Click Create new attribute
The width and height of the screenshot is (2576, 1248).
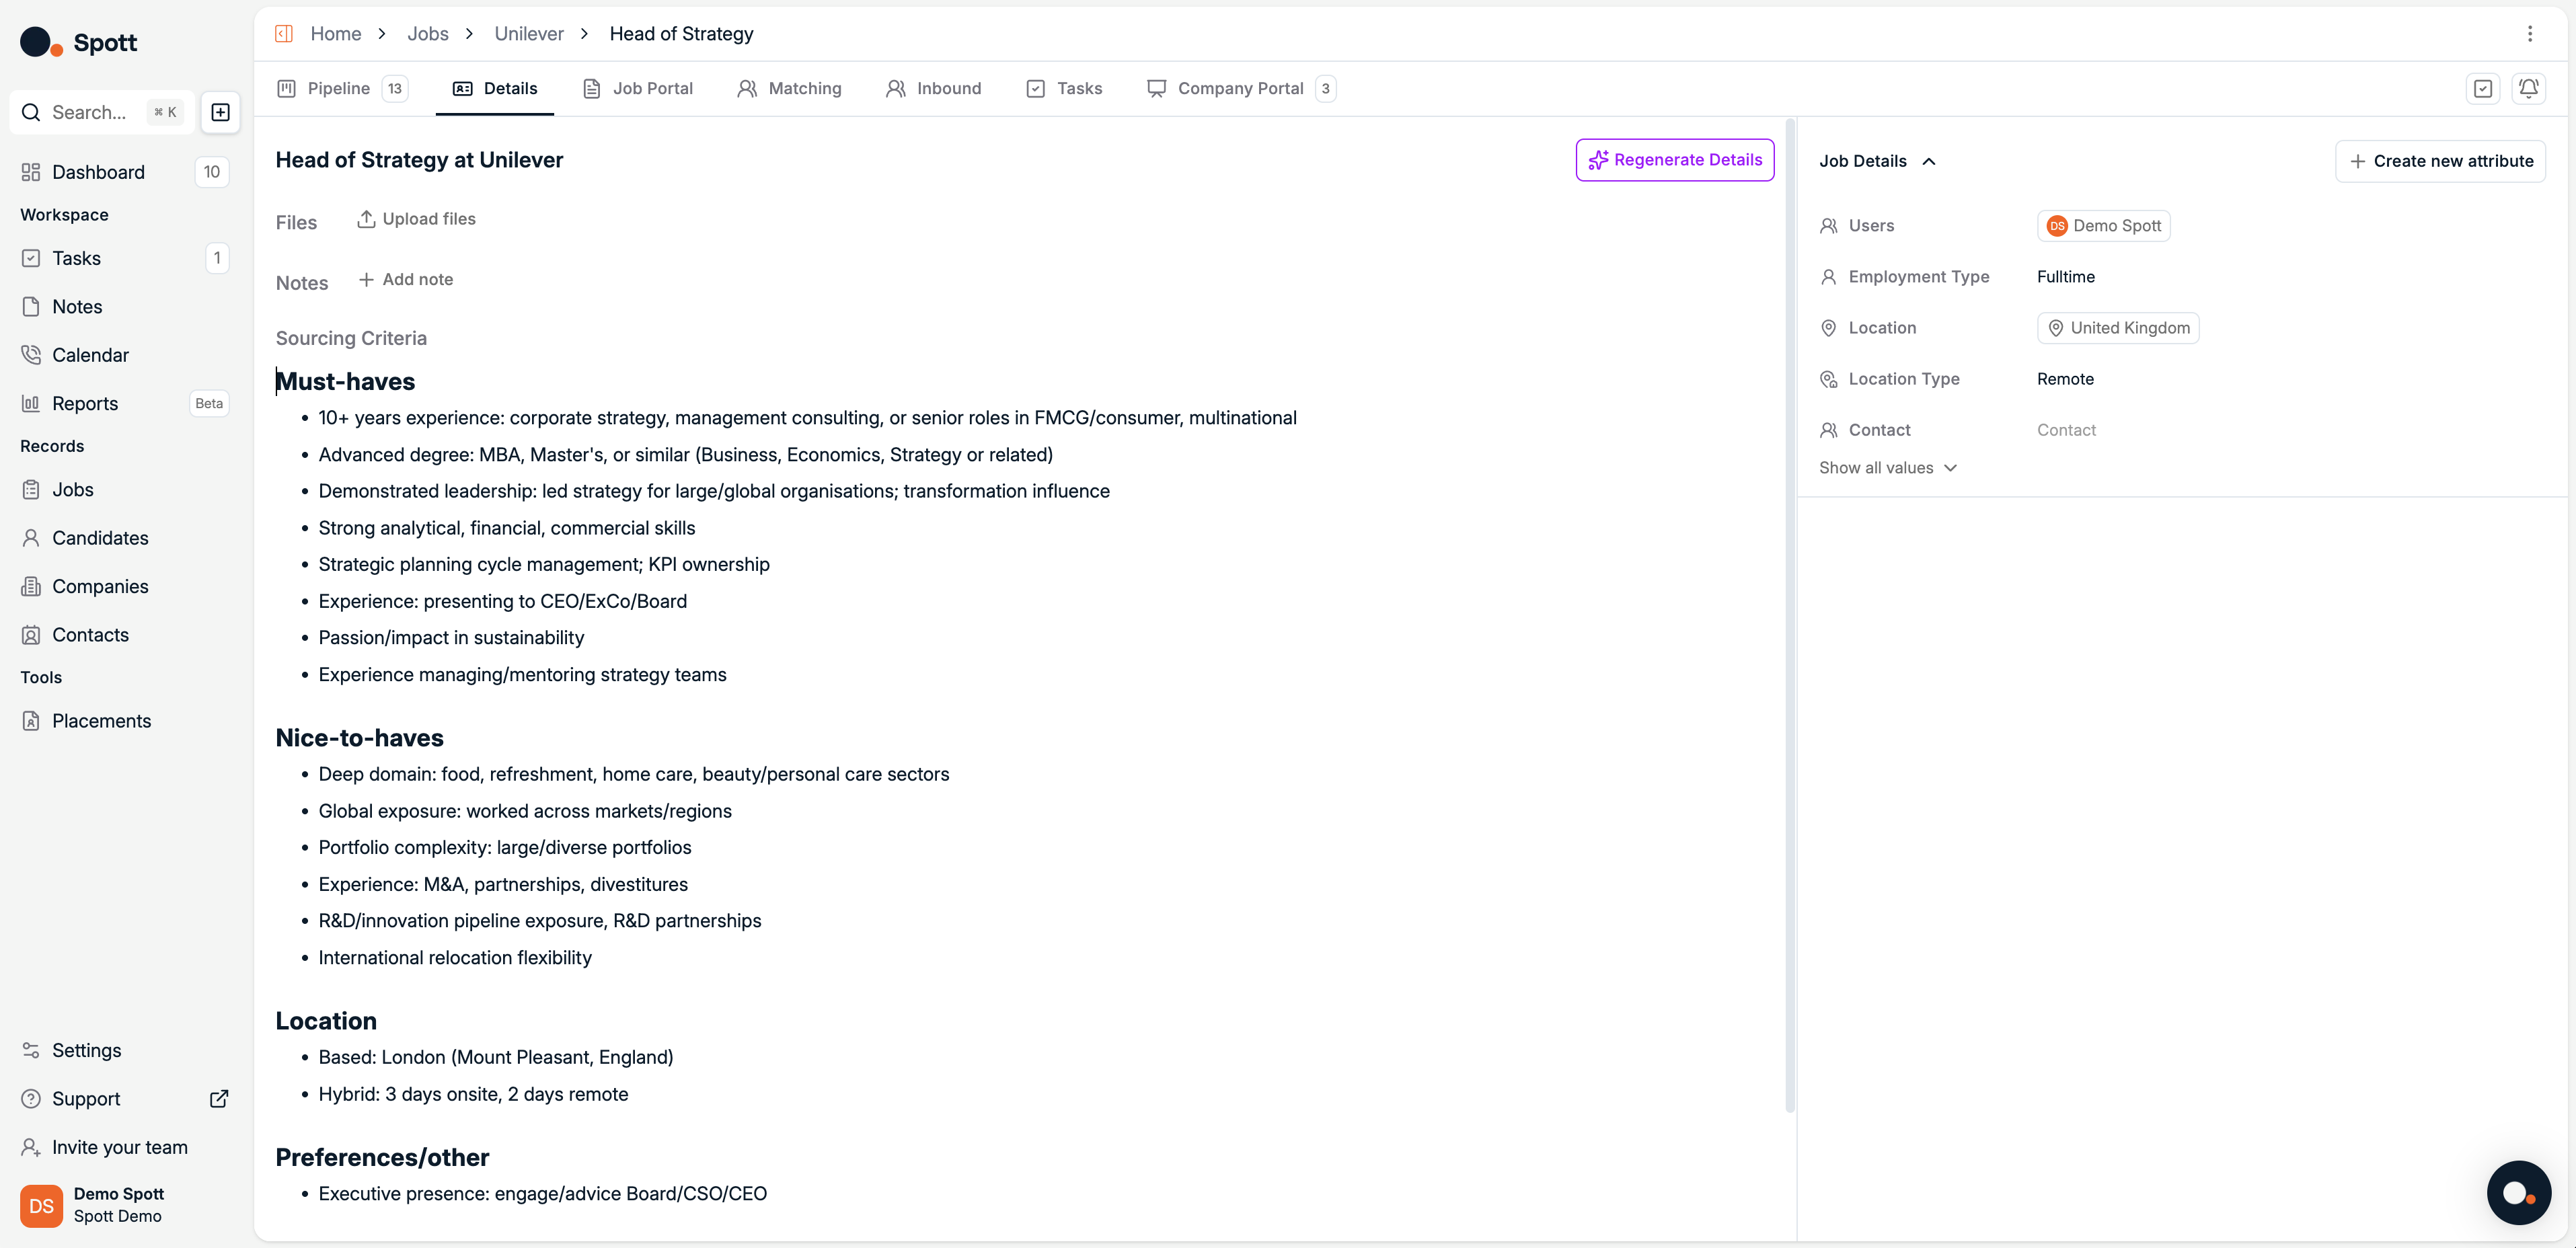pos(2440,161)
